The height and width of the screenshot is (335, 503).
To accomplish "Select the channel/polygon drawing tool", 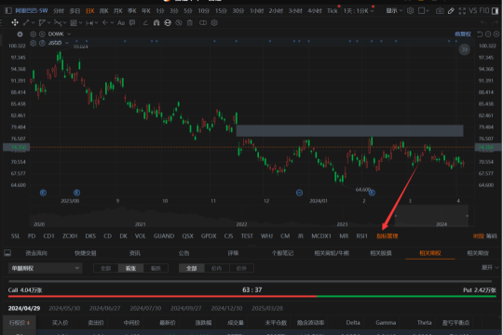I will (42, 22).
